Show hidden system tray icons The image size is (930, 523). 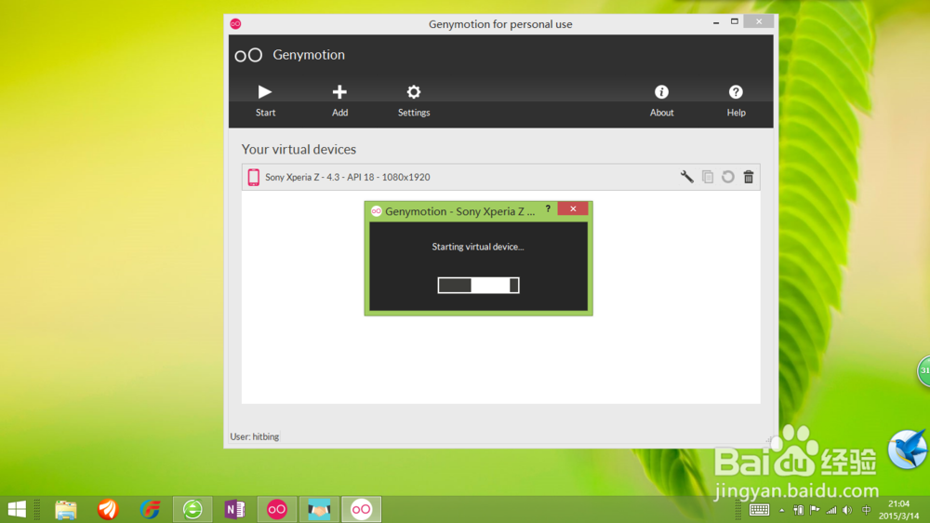pos(782,511)
